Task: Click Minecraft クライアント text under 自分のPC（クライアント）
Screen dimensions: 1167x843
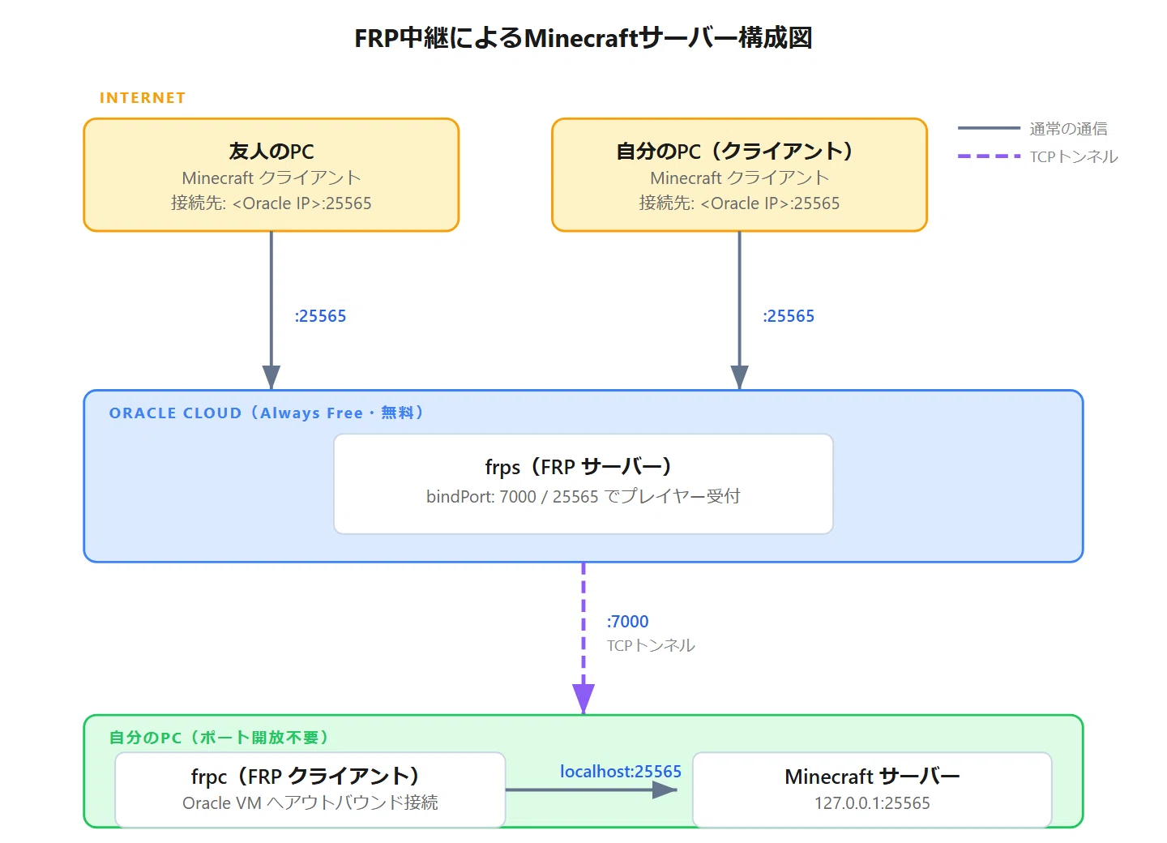Action: coord(739,178)
